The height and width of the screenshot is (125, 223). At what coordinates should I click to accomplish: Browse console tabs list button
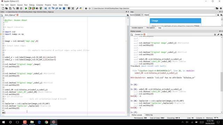click(x=132, y=35)
